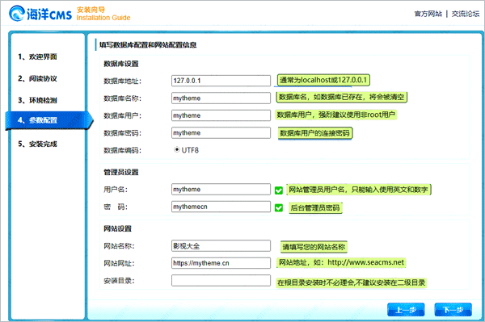
Task: Focus the 数据库用户 input field
Action: [x=221, y=115]
